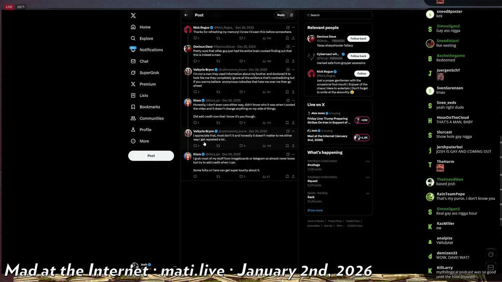
Task: Repost Nick Rogue's post
Action: (218, 38)
